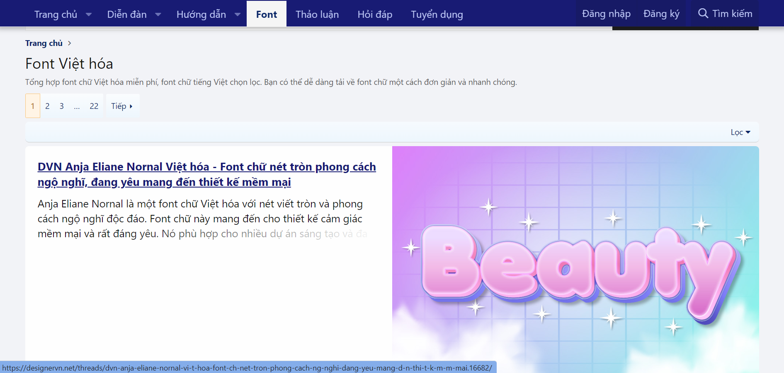Navigate to Tuyển dụng page
Viewport: 784px width, 373px height.
coord(437,14)
